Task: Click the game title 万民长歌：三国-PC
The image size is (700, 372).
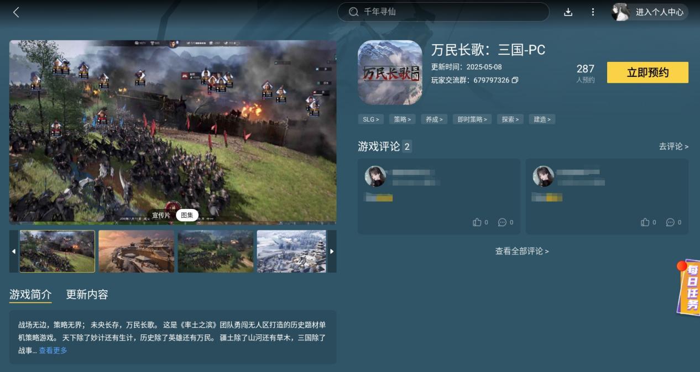Action: (x=488, y=50)
